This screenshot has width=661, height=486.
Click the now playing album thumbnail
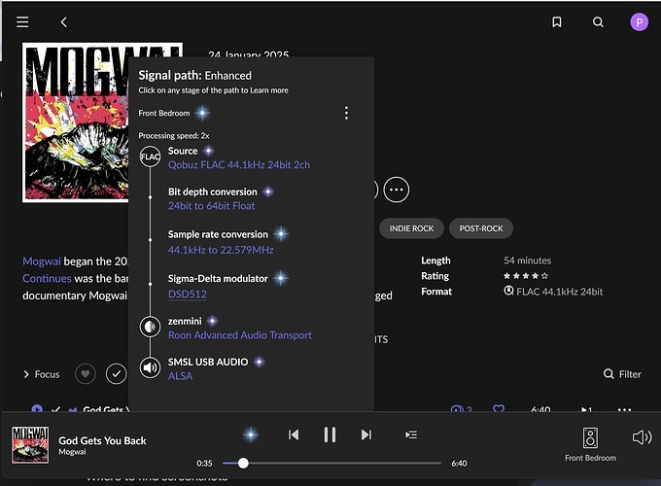pyautogui.click(x=30, y=445)
